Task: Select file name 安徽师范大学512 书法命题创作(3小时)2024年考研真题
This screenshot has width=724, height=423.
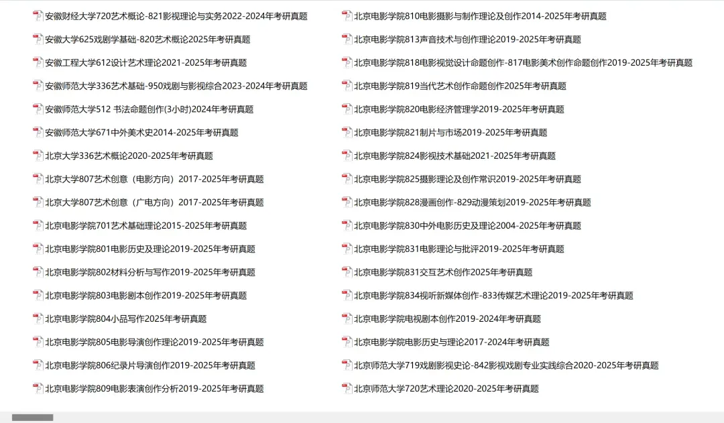Action: (149, 109)
